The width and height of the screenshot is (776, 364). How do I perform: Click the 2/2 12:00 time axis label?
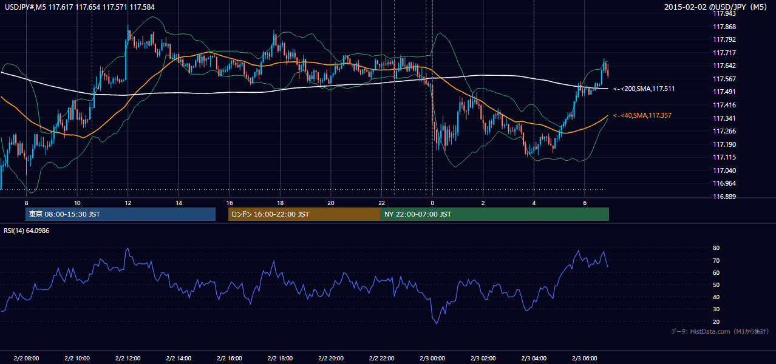[x=128, y=359]
